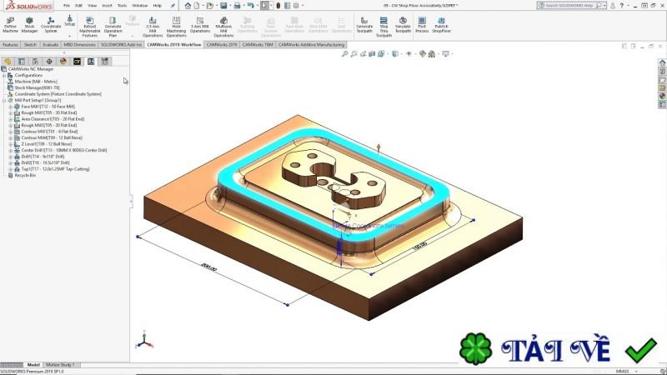Open the Tools menu
The image size is (667, 375).
[x=122, y=5]
